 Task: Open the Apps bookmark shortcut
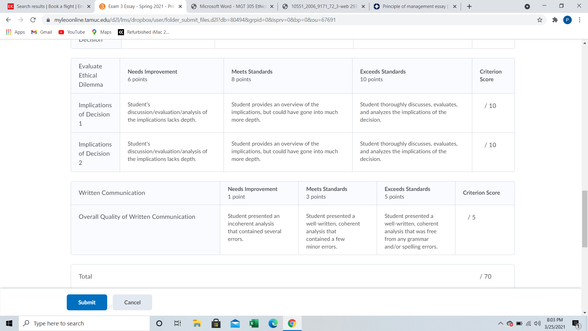tap(15, 32)
